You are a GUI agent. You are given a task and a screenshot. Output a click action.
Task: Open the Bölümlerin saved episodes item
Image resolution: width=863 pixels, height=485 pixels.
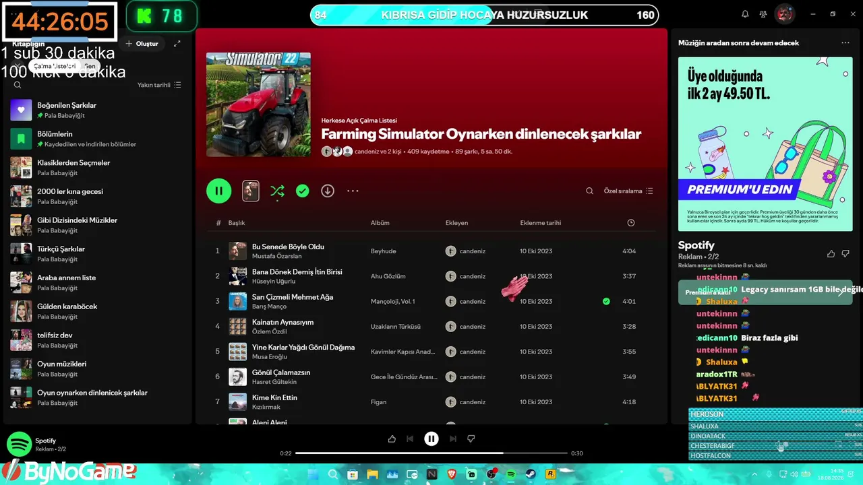pos(98,139)
